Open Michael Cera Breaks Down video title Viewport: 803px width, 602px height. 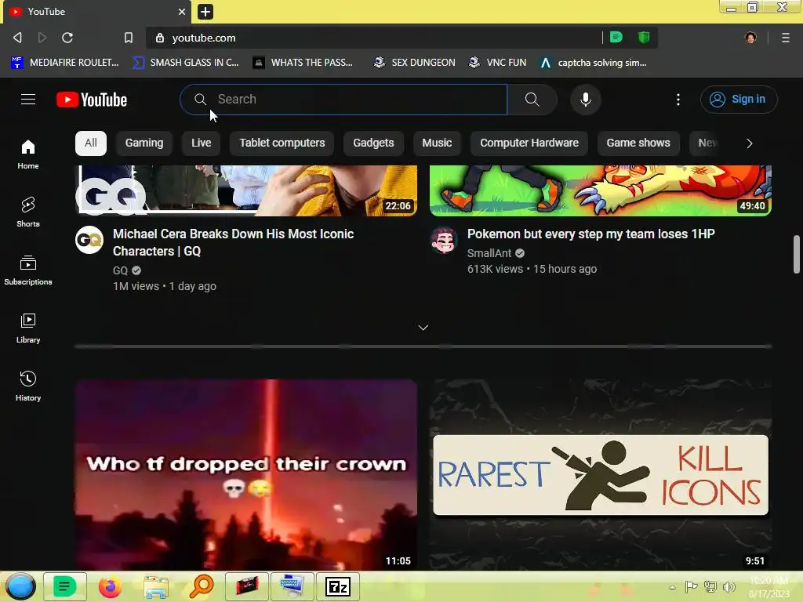click(234, 243)
